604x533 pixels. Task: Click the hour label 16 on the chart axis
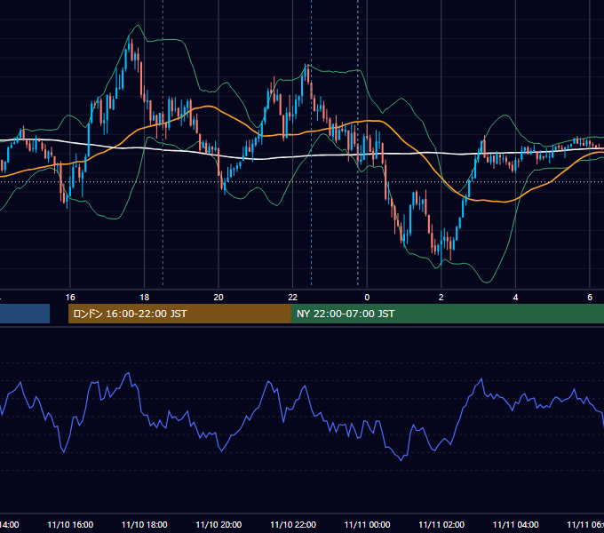point(70,298)
